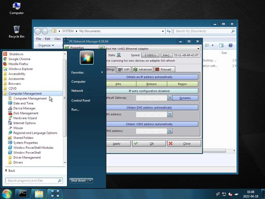Open view options dropdown arrow in Explorer
Image resolution: width=265 pixels, height=199 pixels.
(213, 45)
